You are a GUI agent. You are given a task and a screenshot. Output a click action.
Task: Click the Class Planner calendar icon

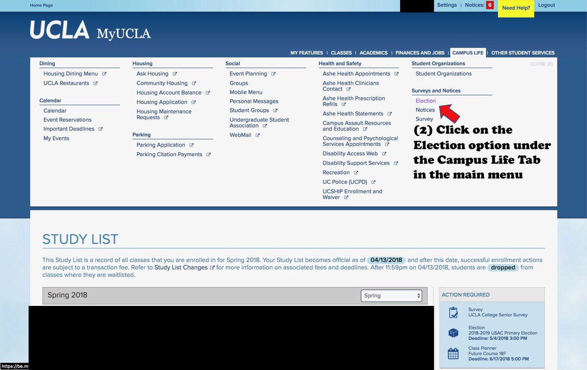[453, 354]
